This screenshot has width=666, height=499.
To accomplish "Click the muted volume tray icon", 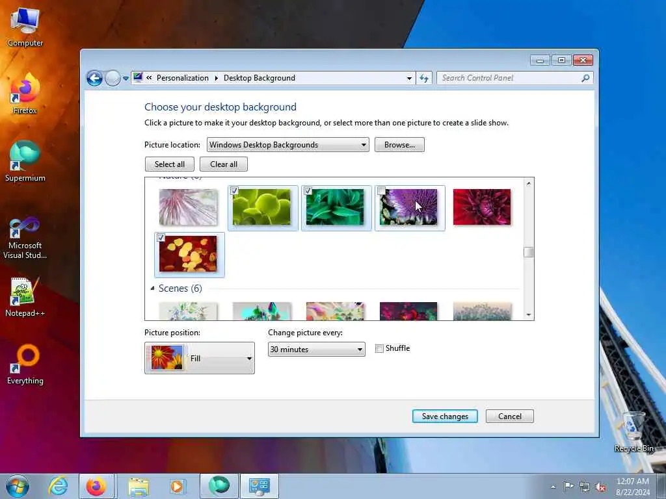I will (x=600, y=487).
